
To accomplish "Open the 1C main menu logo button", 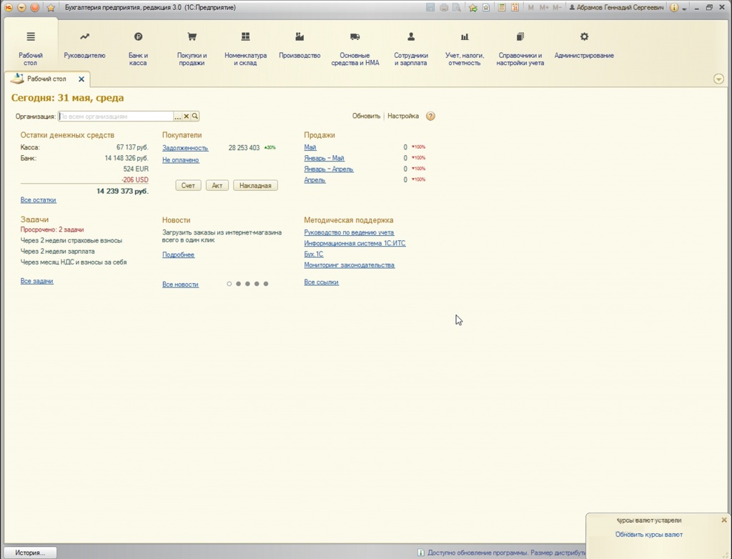I will pos(8,7).
